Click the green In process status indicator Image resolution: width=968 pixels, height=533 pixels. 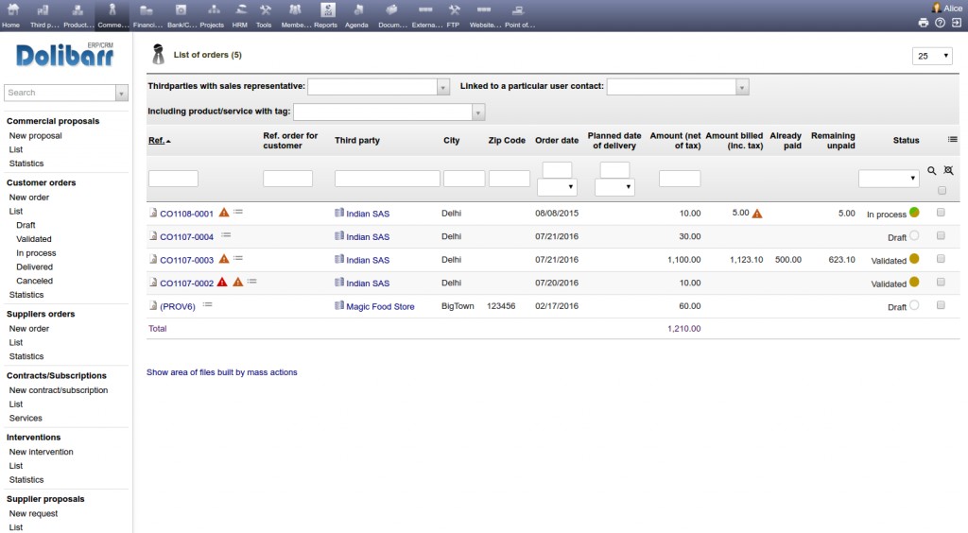pos(914,213)
